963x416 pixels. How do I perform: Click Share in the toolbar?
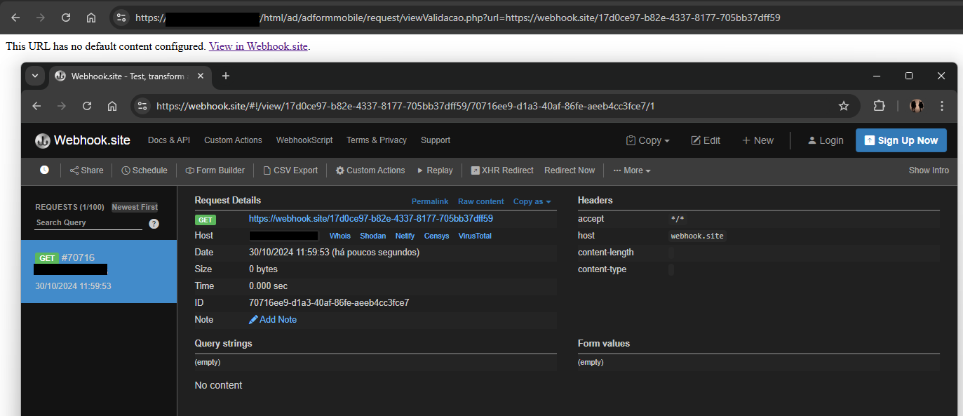point(86,170)
